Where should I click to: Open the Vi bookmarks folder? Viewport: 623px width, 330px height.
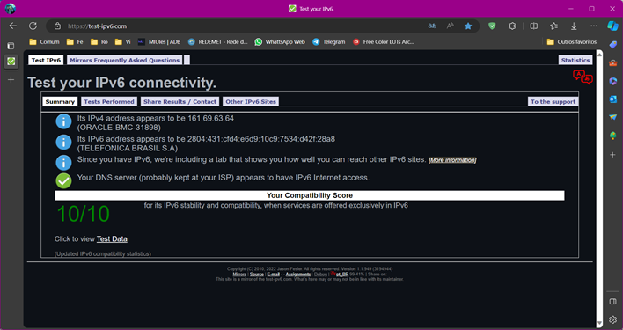(122, 41)
